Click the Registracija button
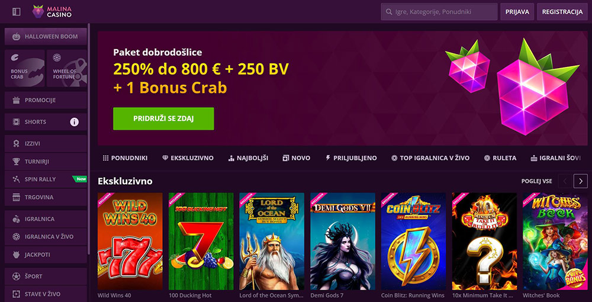This screenshot has width=592, height=302. 562,12
